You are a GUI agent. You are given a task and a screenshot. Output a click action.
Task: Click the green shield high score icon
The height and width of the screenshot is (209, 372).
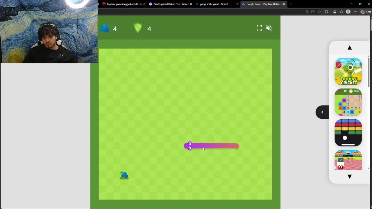138,28
